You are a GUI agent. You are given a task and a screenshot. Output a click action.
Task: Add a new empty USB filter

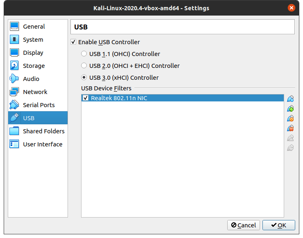point(290,99)
